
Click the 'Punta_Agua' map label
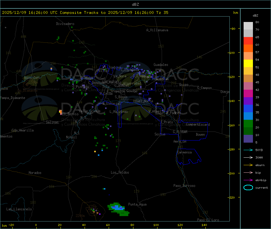137,204
